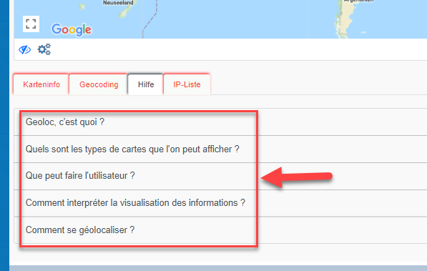
Task: Expand "Geoloc, c'est quoi ?" section
Action: coord(65,122)
